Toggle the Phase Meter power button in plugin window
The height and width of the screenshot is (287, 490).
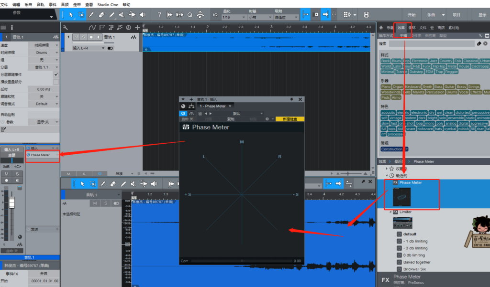(x=183, y=114)
